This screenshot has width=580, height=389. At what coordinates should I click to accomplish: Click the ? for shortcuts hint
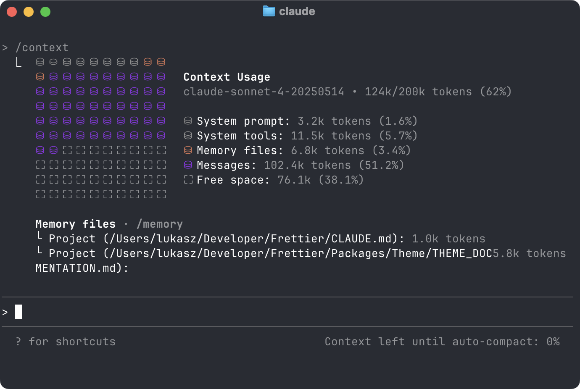tap(66, 342)
